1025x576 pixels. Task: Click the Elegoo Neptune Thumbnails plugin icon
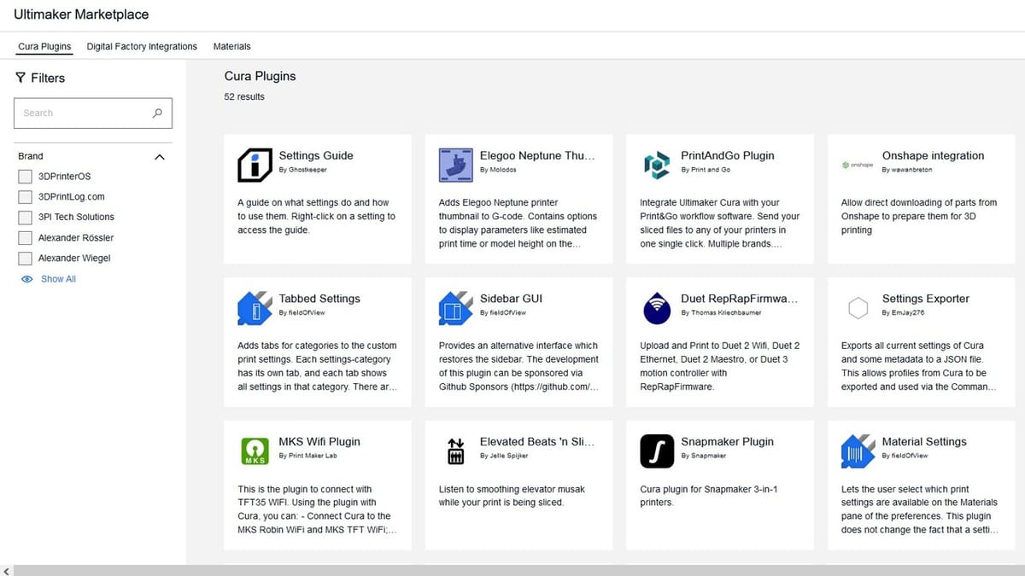point(456,165)
